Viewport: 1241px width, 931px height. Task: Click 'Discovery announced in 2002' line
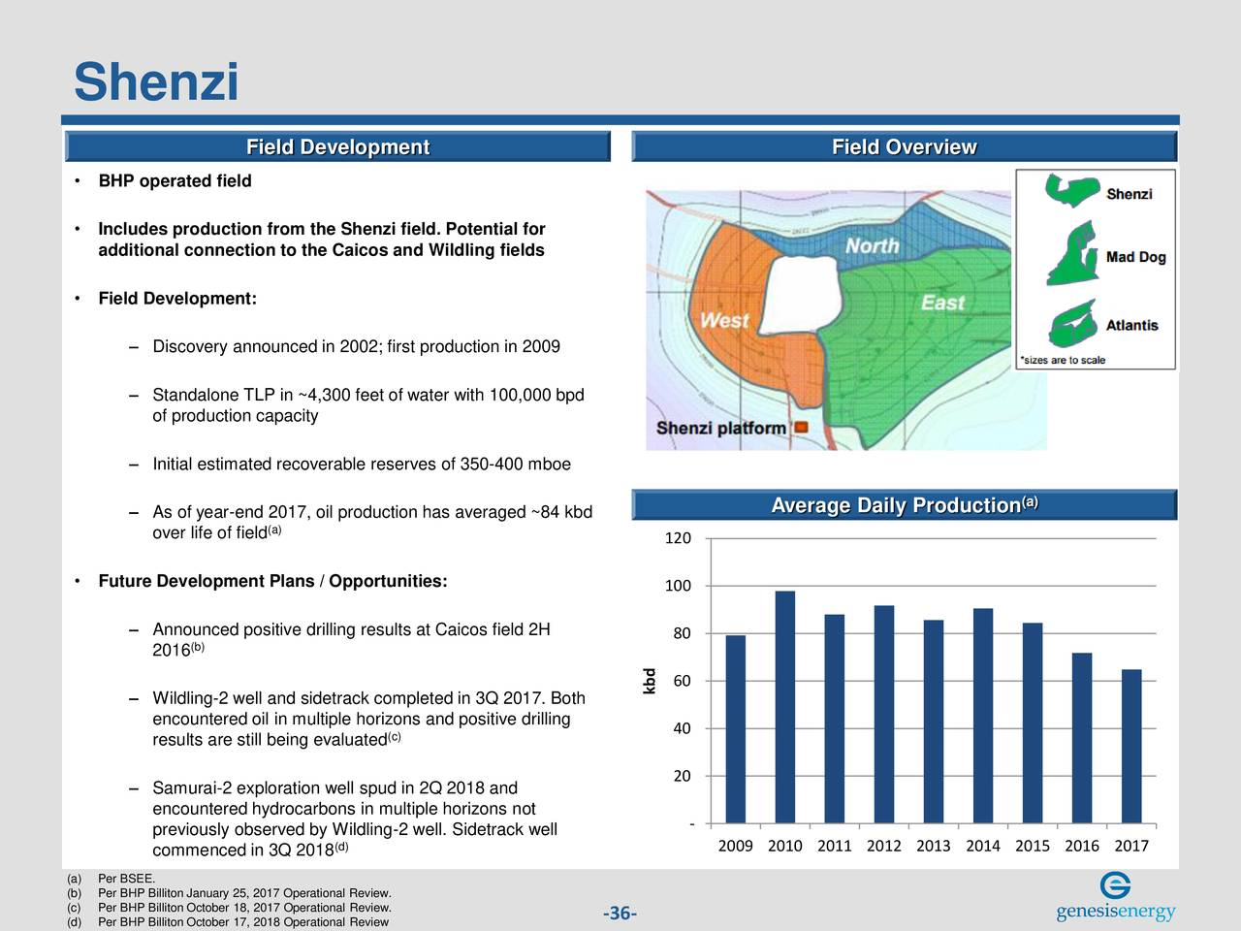(x=356, y=347)
